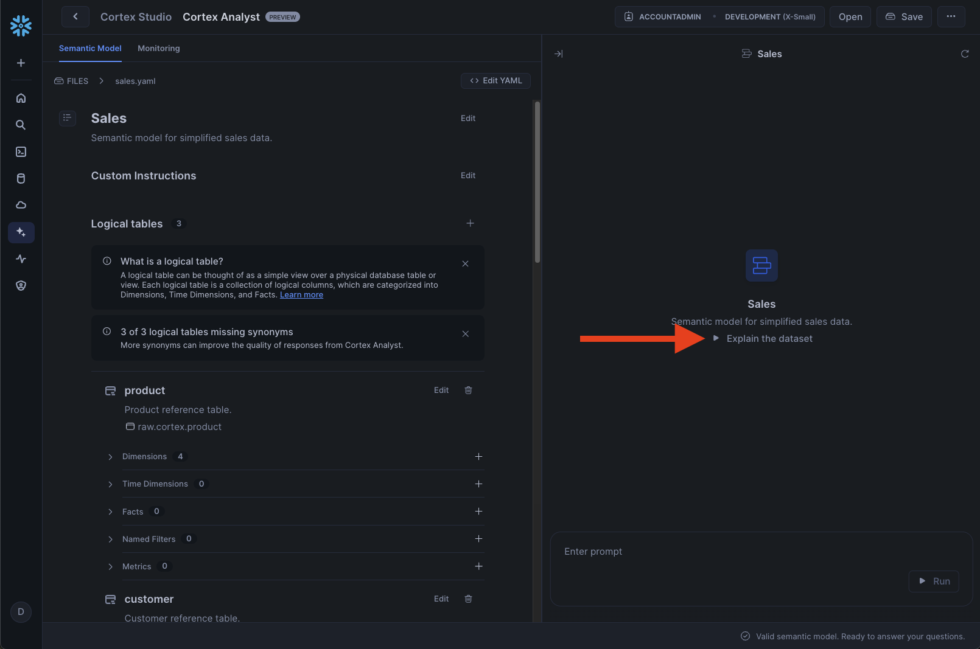Open the cloud Data Products icon
Viewport: 980px width, 649px height.
pyautogui.click(x=21, y=205)
